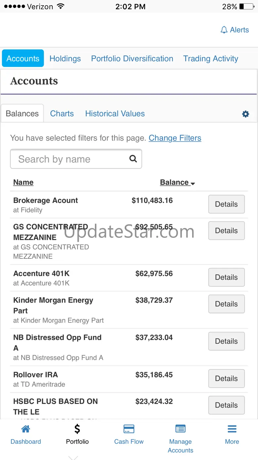
Task: Open Portfolio dollar sign icon
Action: 77,429
